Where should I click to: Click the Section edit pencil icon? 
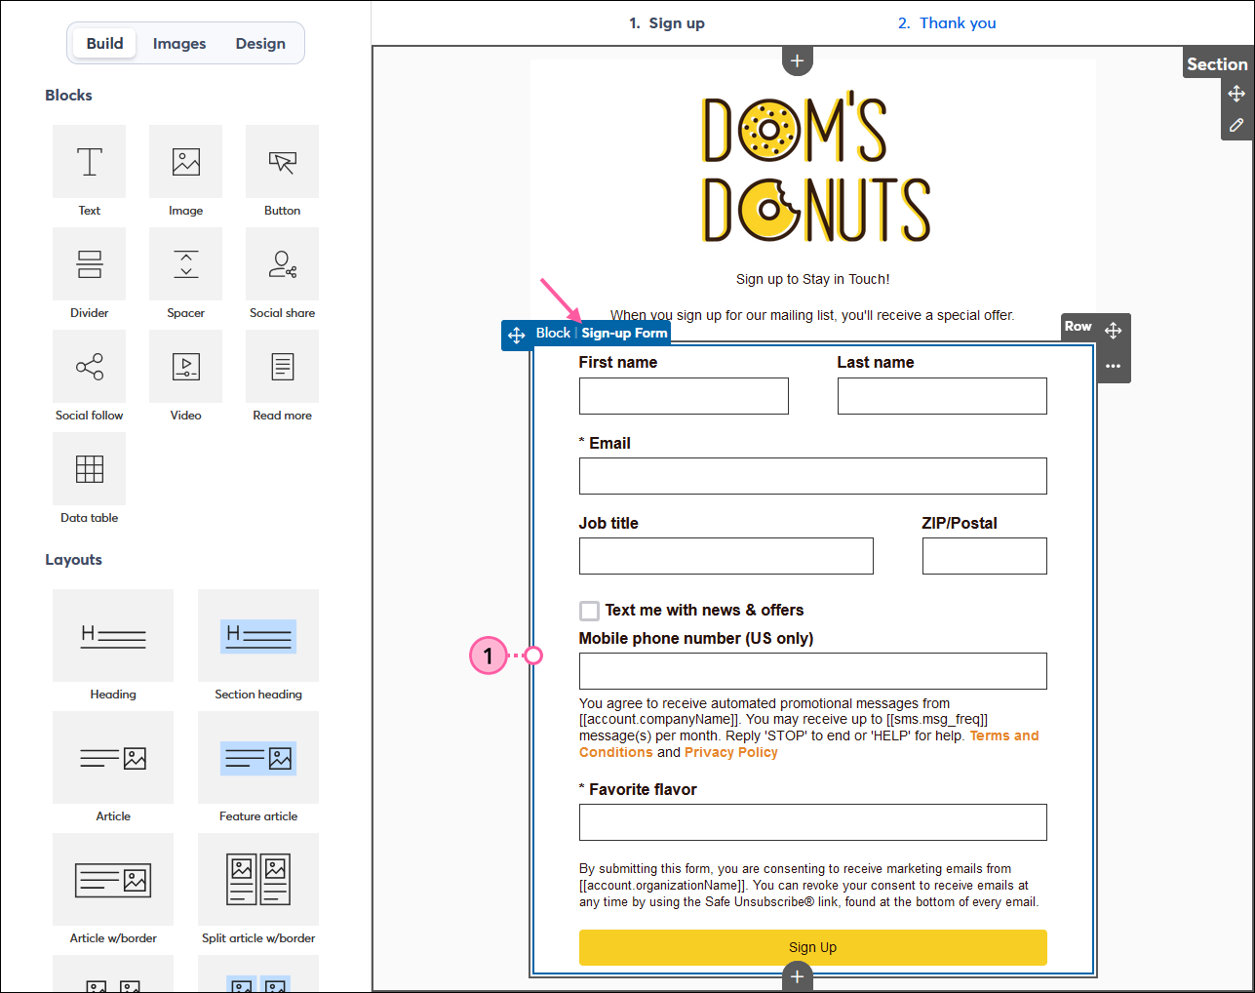point(1236,125)
